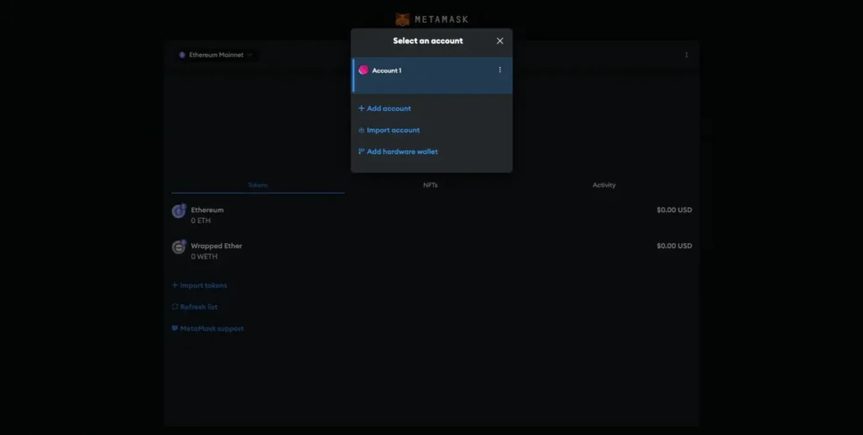Click the $0.00 USD value for Wrapped Ether
863x435 pixels.
[x=674, y=246]
